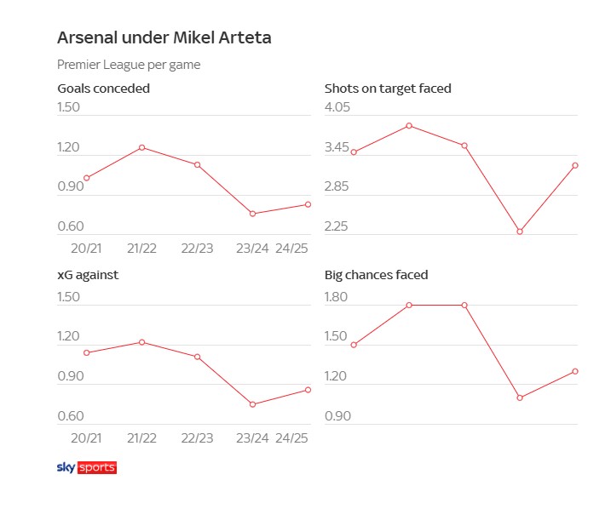
Task: Click the lowest point in Big chances faced
Action: 520,397
